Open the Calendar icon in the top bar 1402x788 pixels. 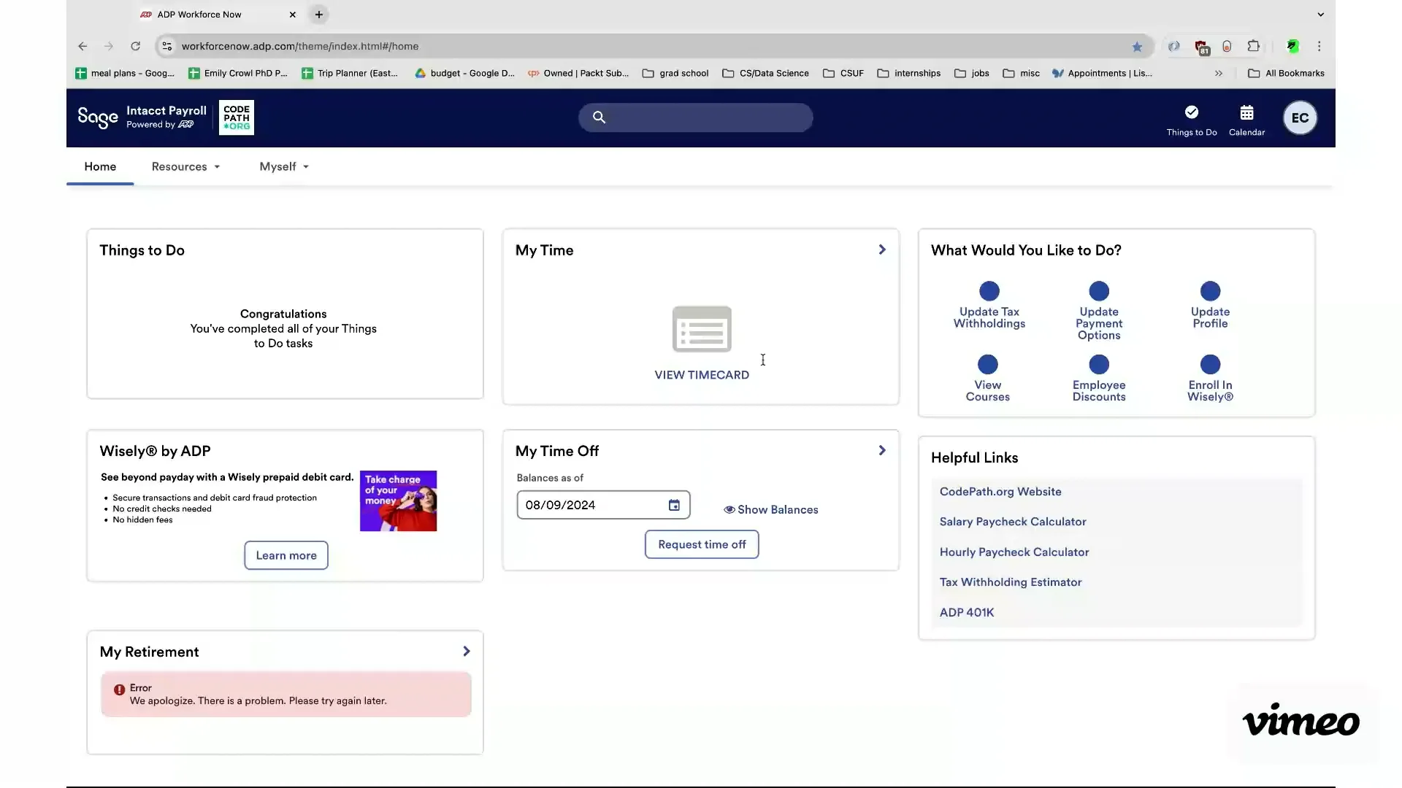coord(1246,117)
